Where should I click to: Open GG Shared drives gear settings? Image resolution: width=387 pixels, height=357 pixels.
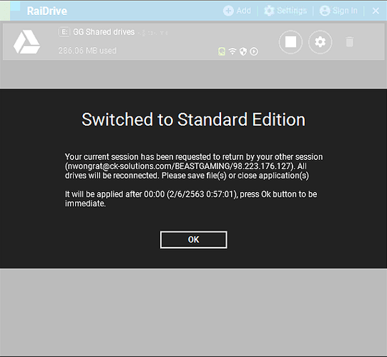[x=320, y=42]
